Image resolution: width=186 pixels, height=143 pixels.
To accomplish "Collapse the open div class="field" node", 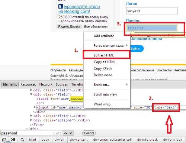I will coord(31,94).
